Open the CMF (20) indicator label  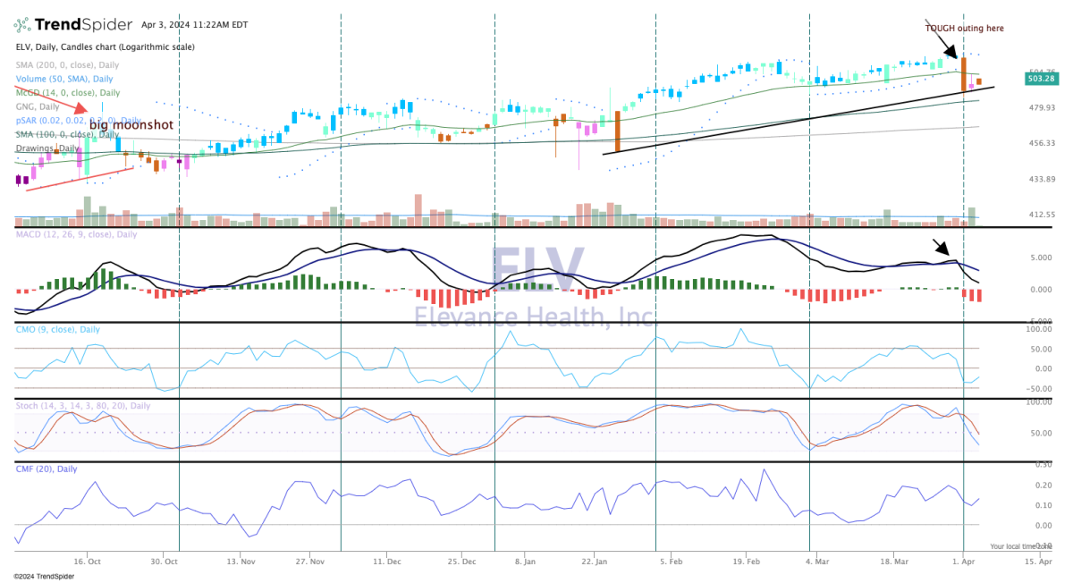tap(46, 469)
